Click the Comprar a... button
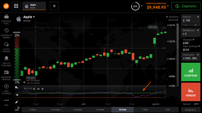 click(x=191, y=110)
